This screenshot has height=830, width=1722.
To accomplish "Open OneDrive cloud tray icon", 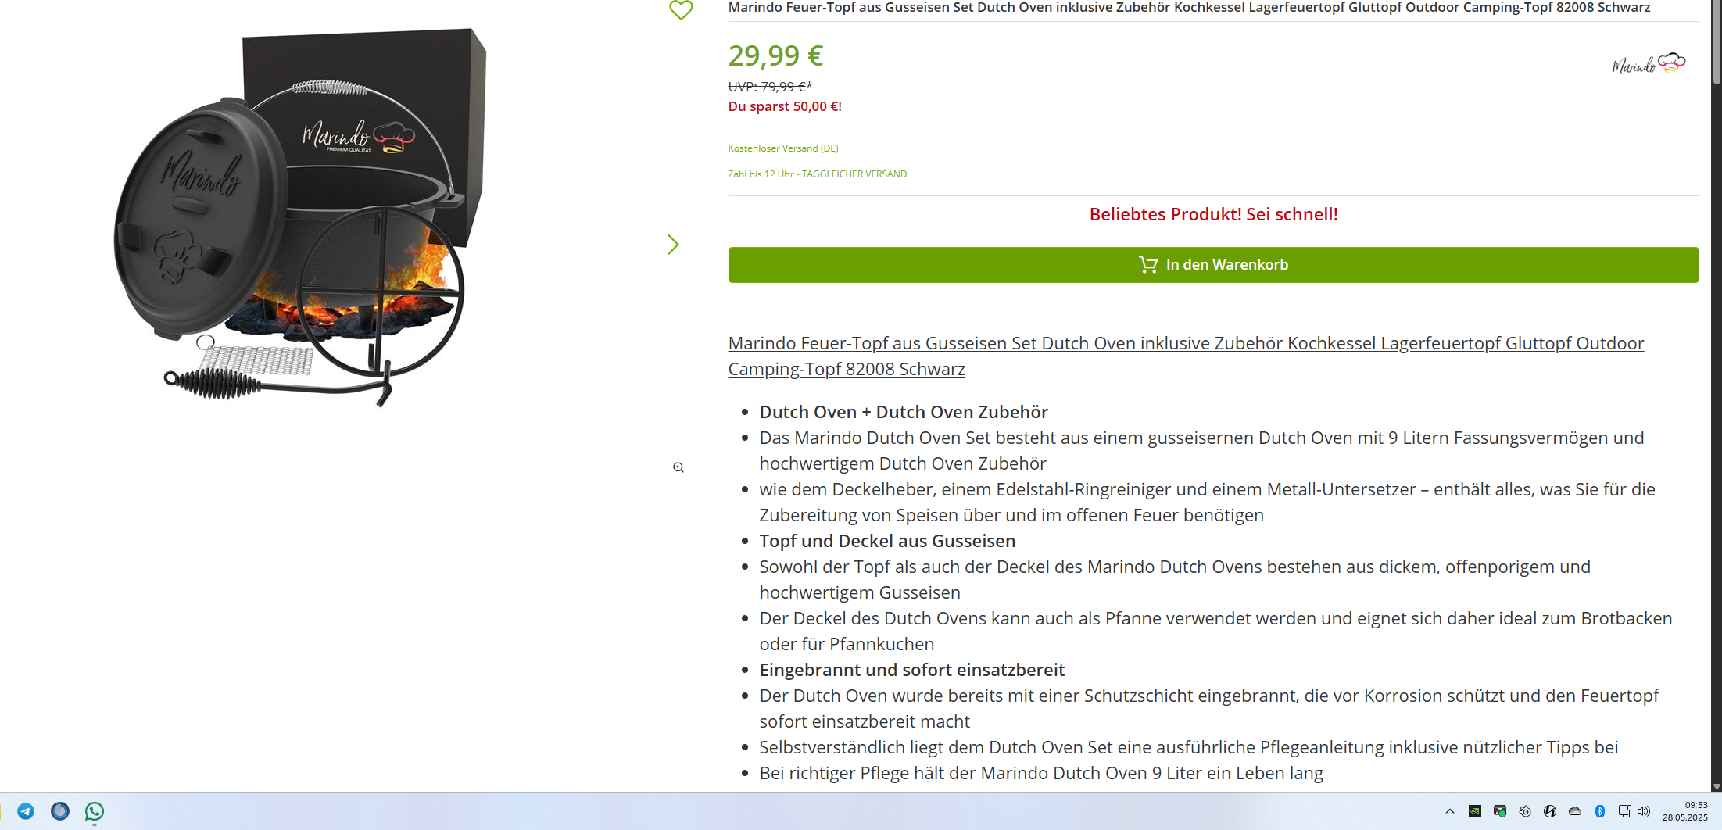I will (1575, 811).
